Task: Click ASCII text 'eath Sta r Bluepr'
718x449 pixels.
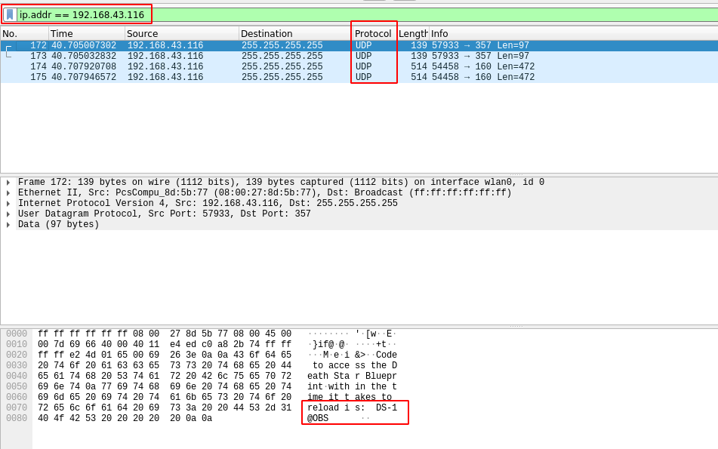Action: 352,376
